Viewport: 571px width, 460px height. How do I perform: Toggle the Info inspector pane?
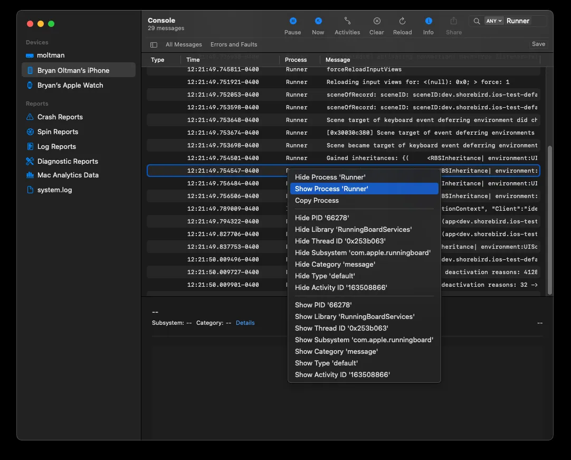pyautogui.click(x=429, y=26)
